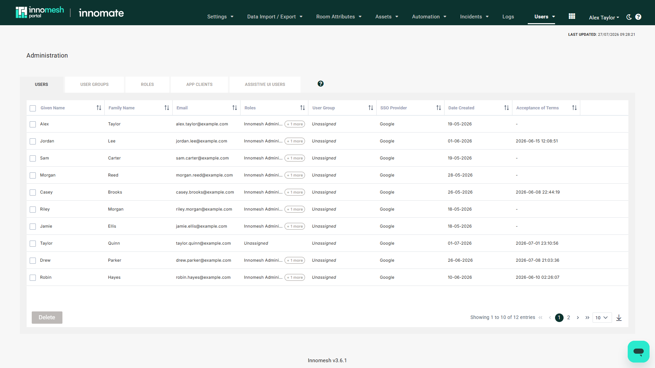
Task: Expand Data Import / Export dropdown
Action: pyautogui.click(x=275, y=17)
